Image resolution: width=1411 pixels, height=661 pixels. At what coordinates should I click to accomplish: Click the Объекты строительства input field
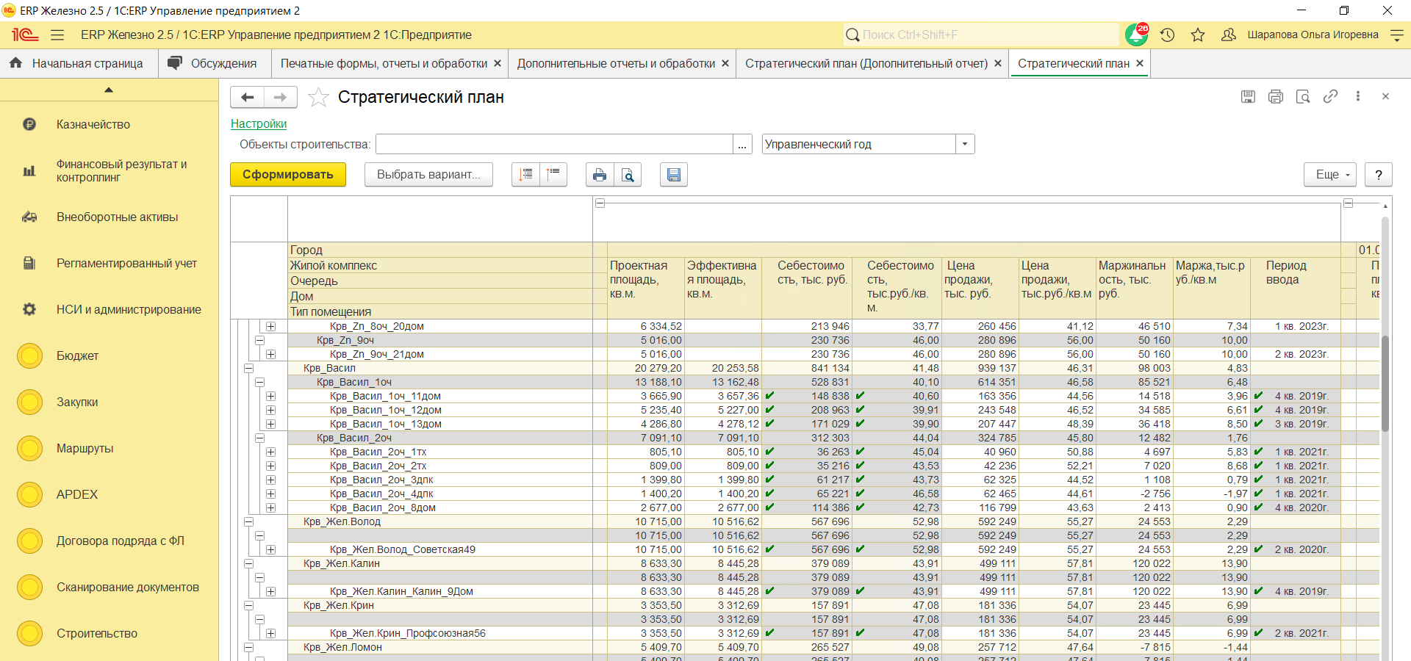click(x=554, y=145)
